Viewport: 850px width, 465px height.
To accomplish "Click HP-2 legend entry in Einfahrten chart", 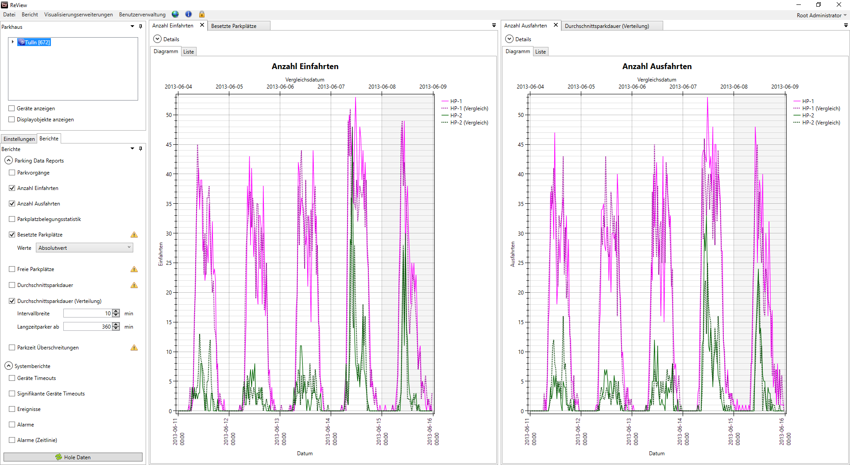I will [x=452, y=116].
